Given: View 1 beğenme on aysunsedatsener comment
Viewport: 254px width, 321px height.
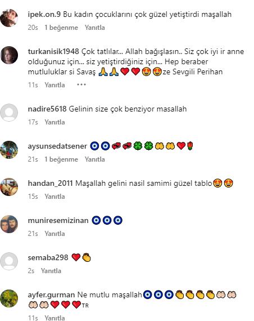Looking at the screenshot, I should tap(61, 159).
